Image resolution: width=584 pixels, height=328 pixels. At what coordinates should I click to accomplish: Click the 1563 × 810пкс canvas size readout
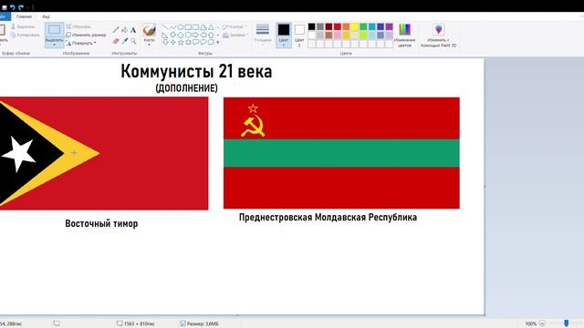(x=136, y=323)
